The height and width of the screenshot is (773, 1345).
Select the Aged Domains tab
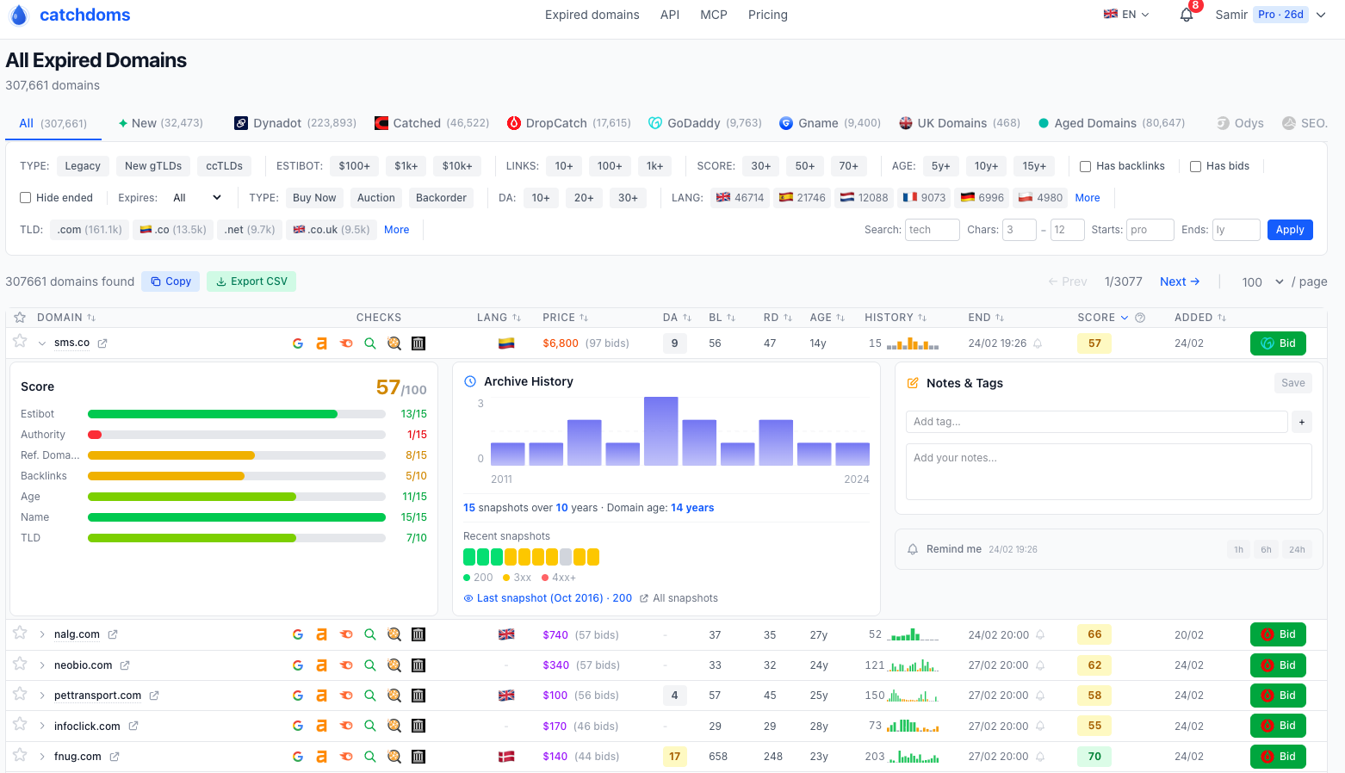click(1112, 123)
